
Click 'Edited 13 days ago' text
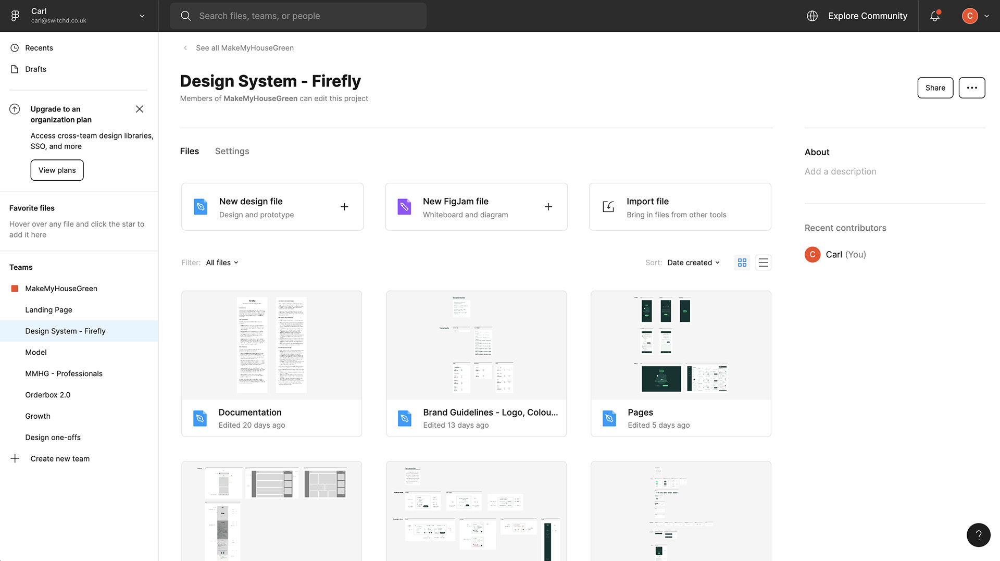[456, 425]
